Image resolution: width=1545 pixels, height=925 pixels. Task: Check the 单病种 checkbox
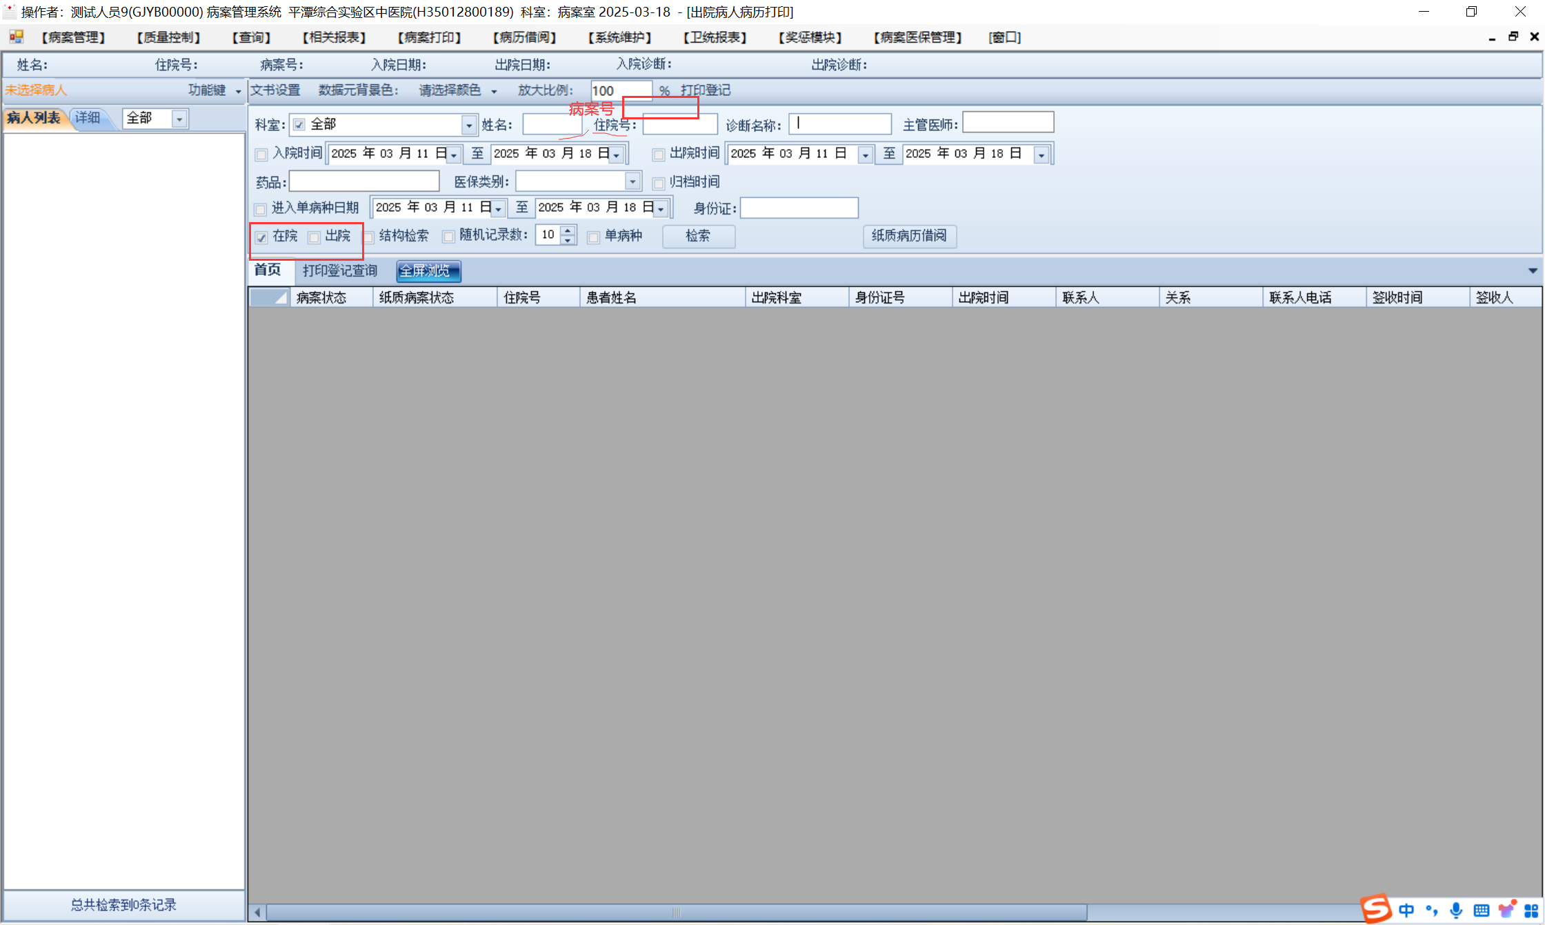593,237
